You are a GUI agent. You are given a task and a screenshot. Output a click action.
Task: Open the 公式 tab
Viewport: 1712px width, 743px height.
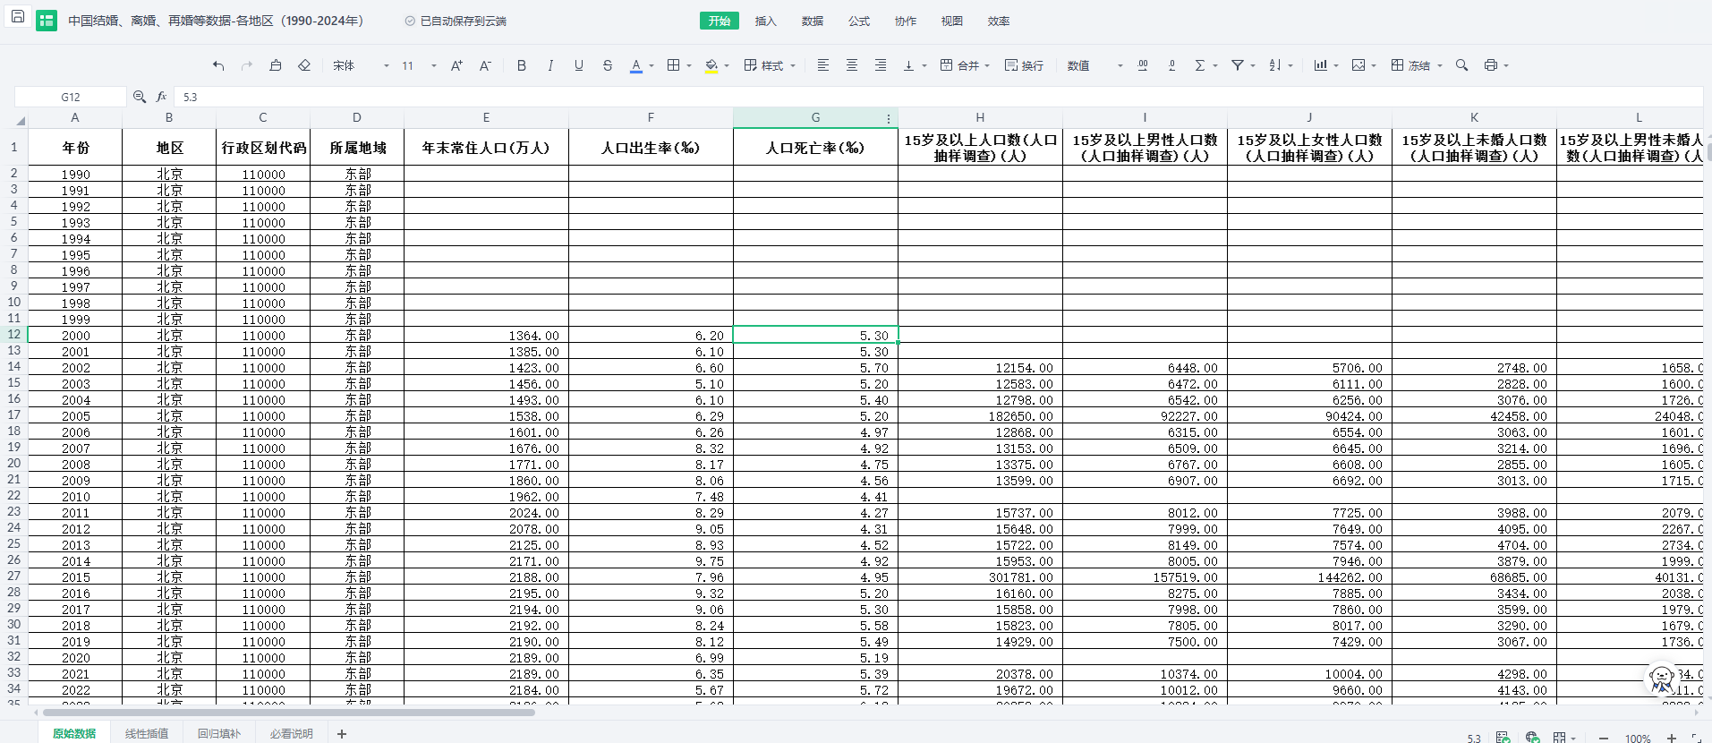(x=859, y=21)
